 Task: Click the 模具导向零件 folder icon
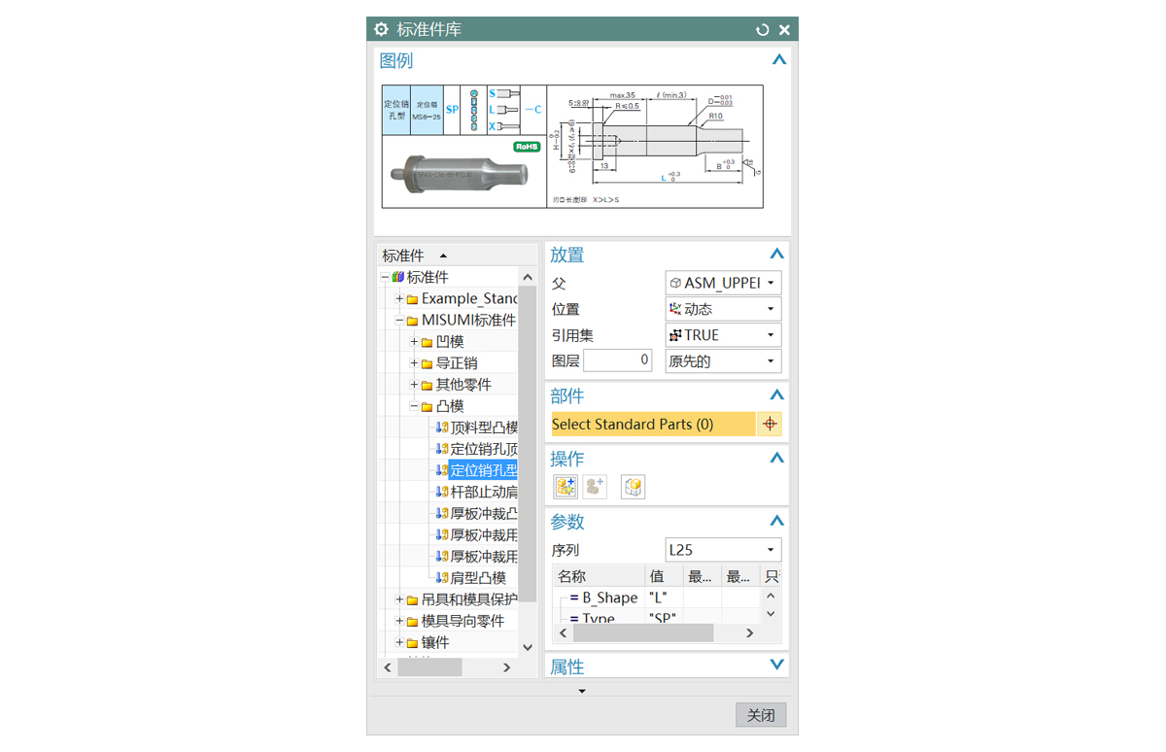point(412,621)
